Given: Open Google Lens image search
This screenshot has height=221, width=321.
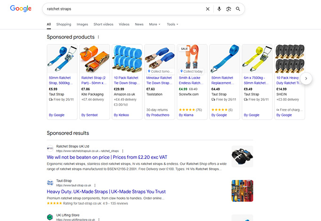Looking at the screenshot, I should tap(229, 9).
